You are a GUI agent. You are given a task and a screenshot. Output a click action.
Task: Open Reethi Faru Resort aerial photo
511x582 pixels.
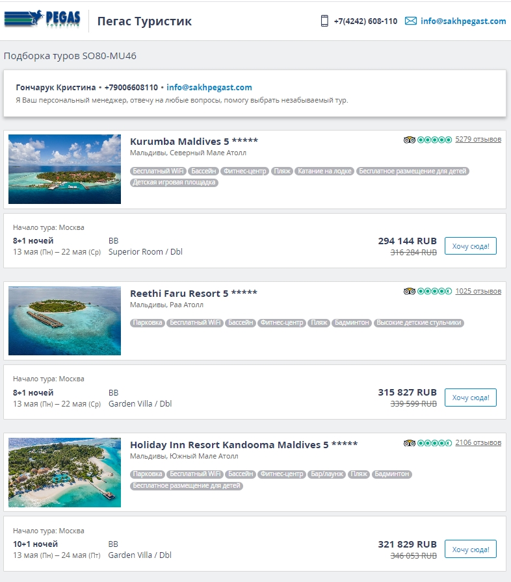coord(64,321)
